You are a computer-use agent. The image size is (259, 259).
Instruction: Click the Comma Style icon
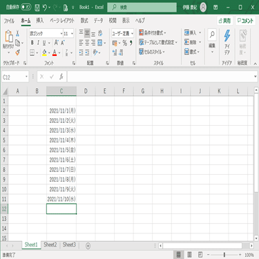[131, 43]
